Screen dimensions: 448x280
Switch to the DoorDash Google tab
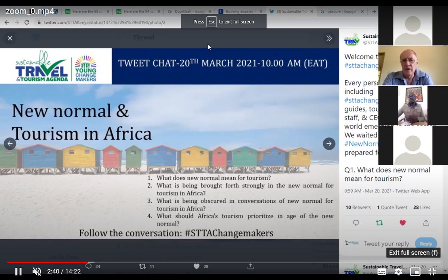[190, 11]
